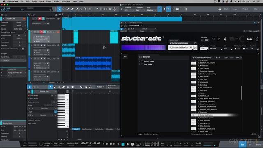Open the Duration dropdown in Stutter Edit
Viewport: 263px width, 148px height.
pos(254,49)
